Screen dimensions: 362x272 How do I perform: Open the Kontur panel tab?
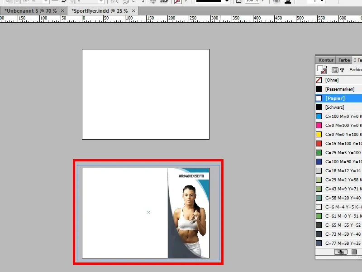pyautogui.click(x=326, y=60)
